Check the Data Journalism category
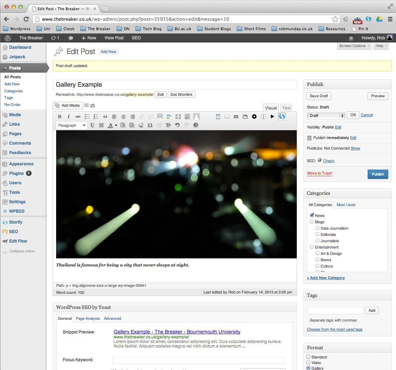This screenshot has width=396, height=370. [x=317, y=228]
